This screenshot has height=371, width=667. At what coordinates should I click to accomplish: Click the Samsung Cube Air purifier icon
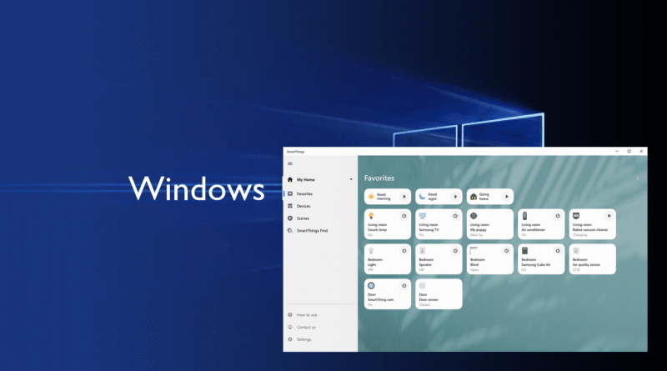(524, 251)
